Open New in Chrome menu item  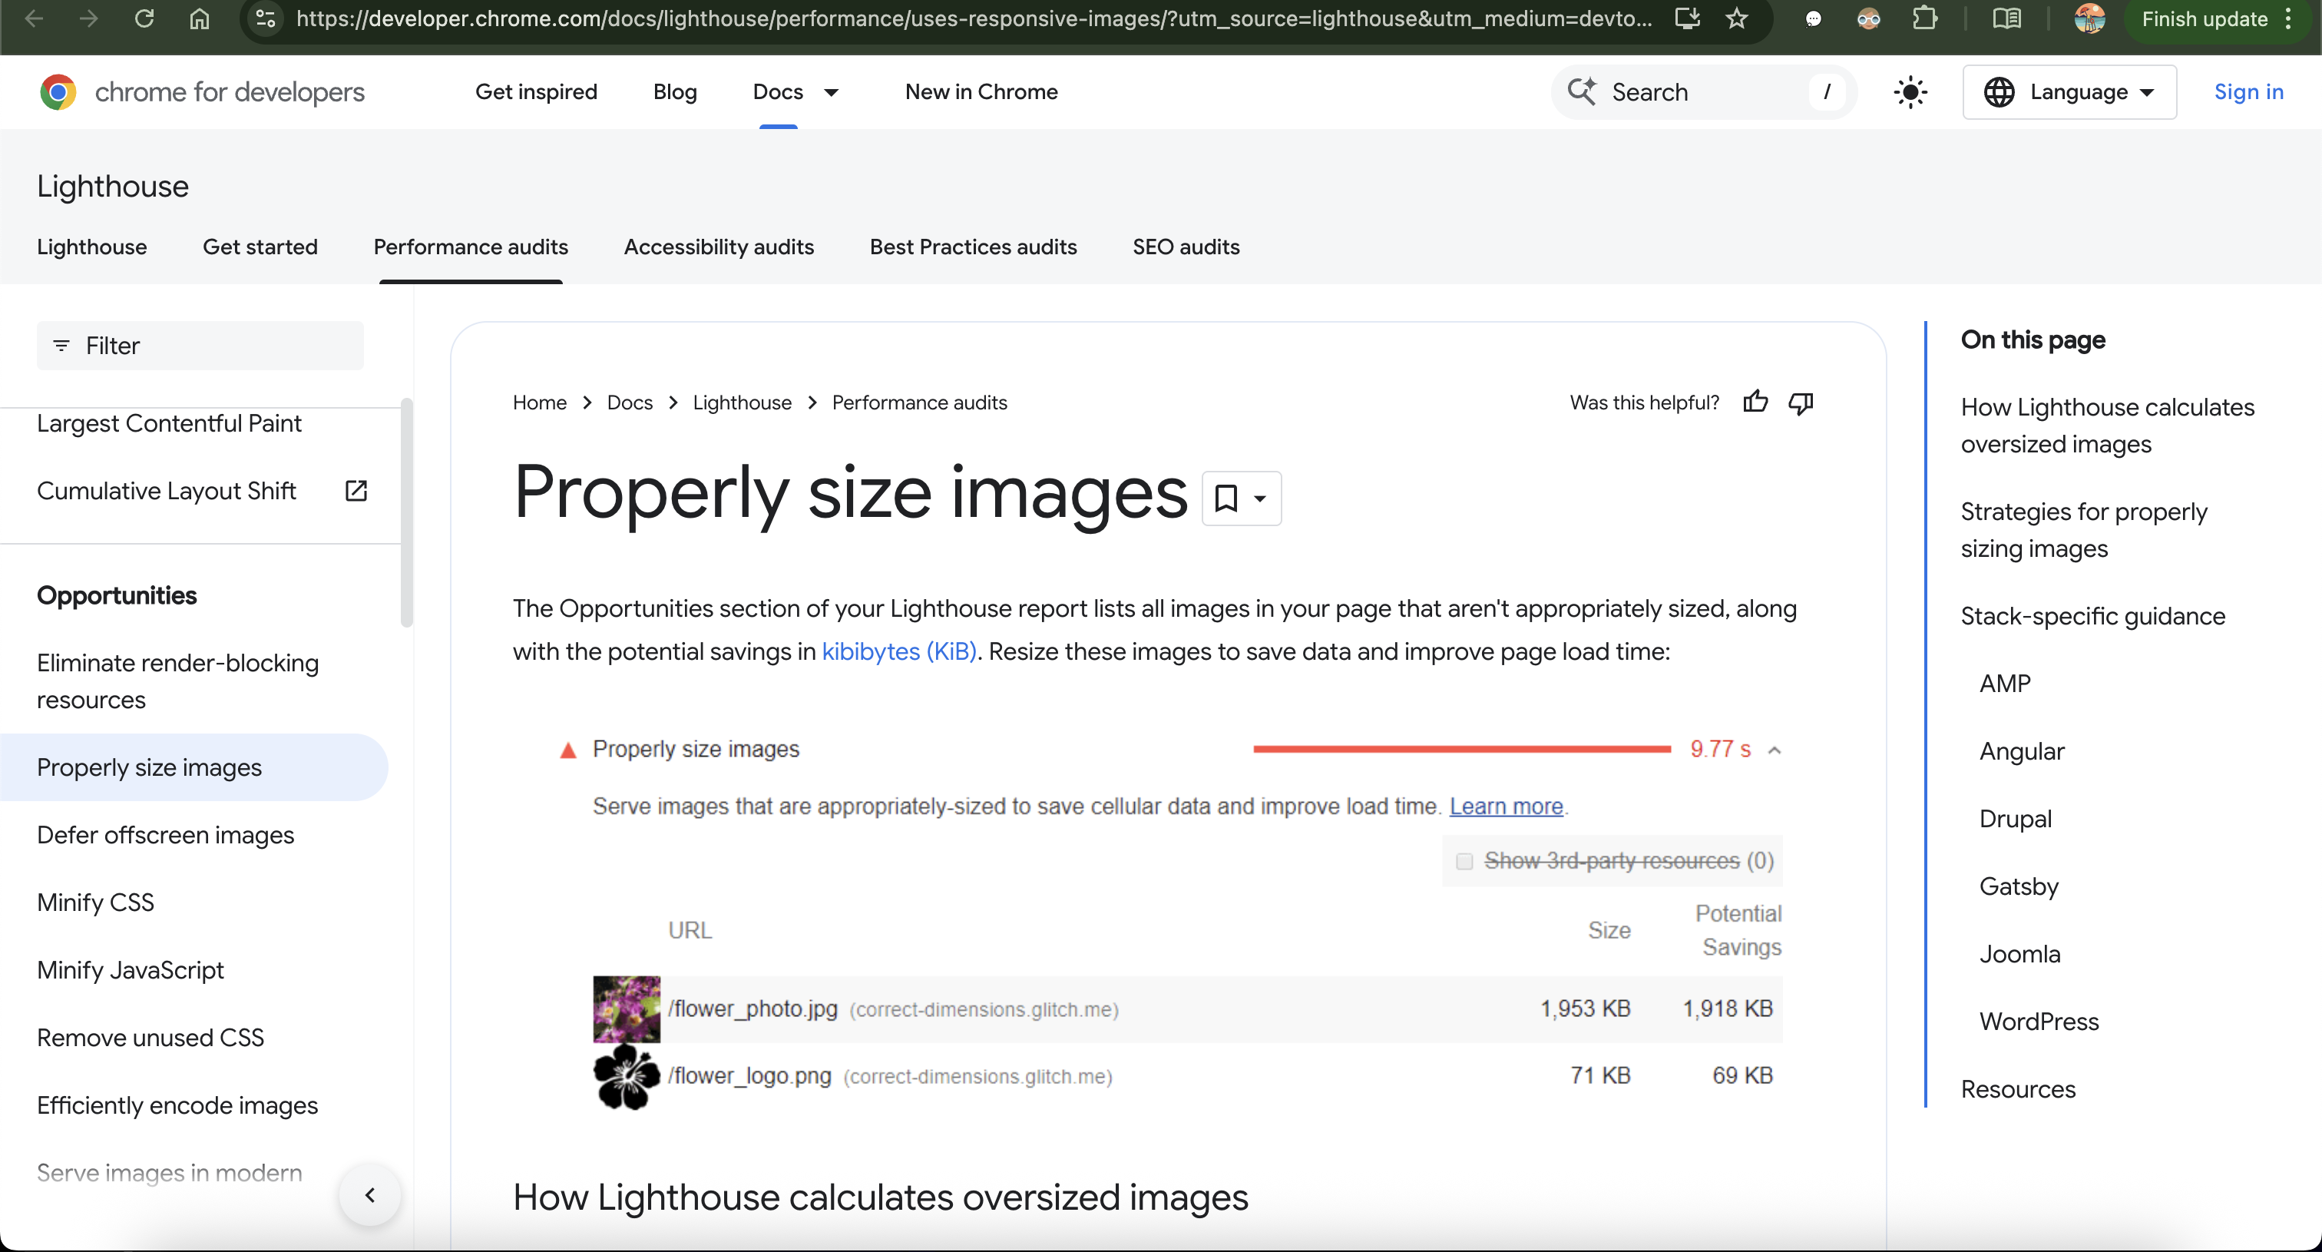981,92
